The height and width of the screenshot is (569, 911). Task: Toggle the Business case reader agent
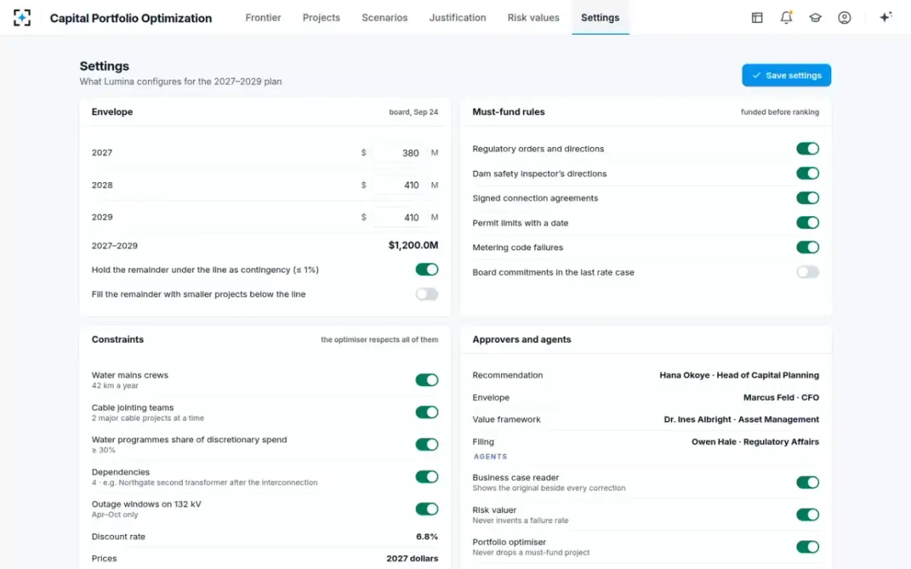pyautogui.click(x=808, y=483)
